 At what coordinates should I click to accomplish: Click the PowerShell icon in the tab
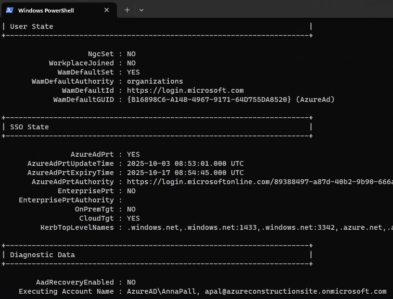[x=10, y=10]
